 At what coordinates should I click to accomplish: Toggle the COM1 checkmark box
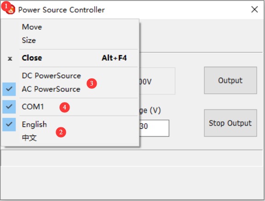click(9, 107)
